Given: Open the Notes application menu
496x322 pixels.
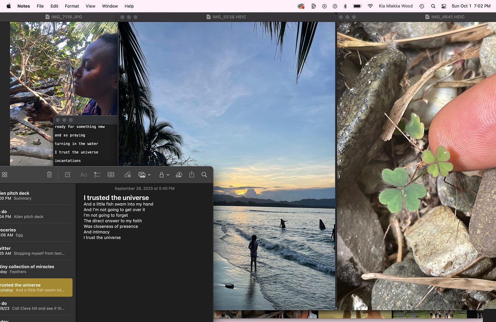Looking at the screenshot, I should tap(24, 6).
